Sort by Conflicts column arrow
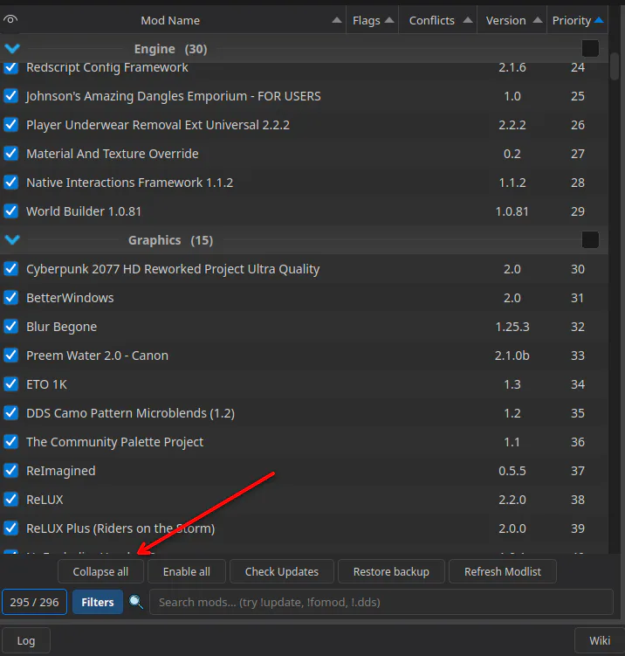Viewport: 625px width, 656px height. click(x=468, y=20)
